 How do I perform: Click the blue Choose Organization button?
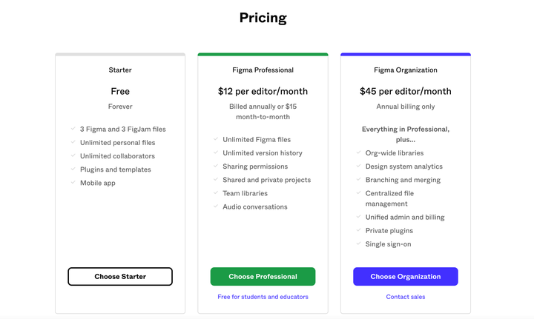[x=405, y=277]
